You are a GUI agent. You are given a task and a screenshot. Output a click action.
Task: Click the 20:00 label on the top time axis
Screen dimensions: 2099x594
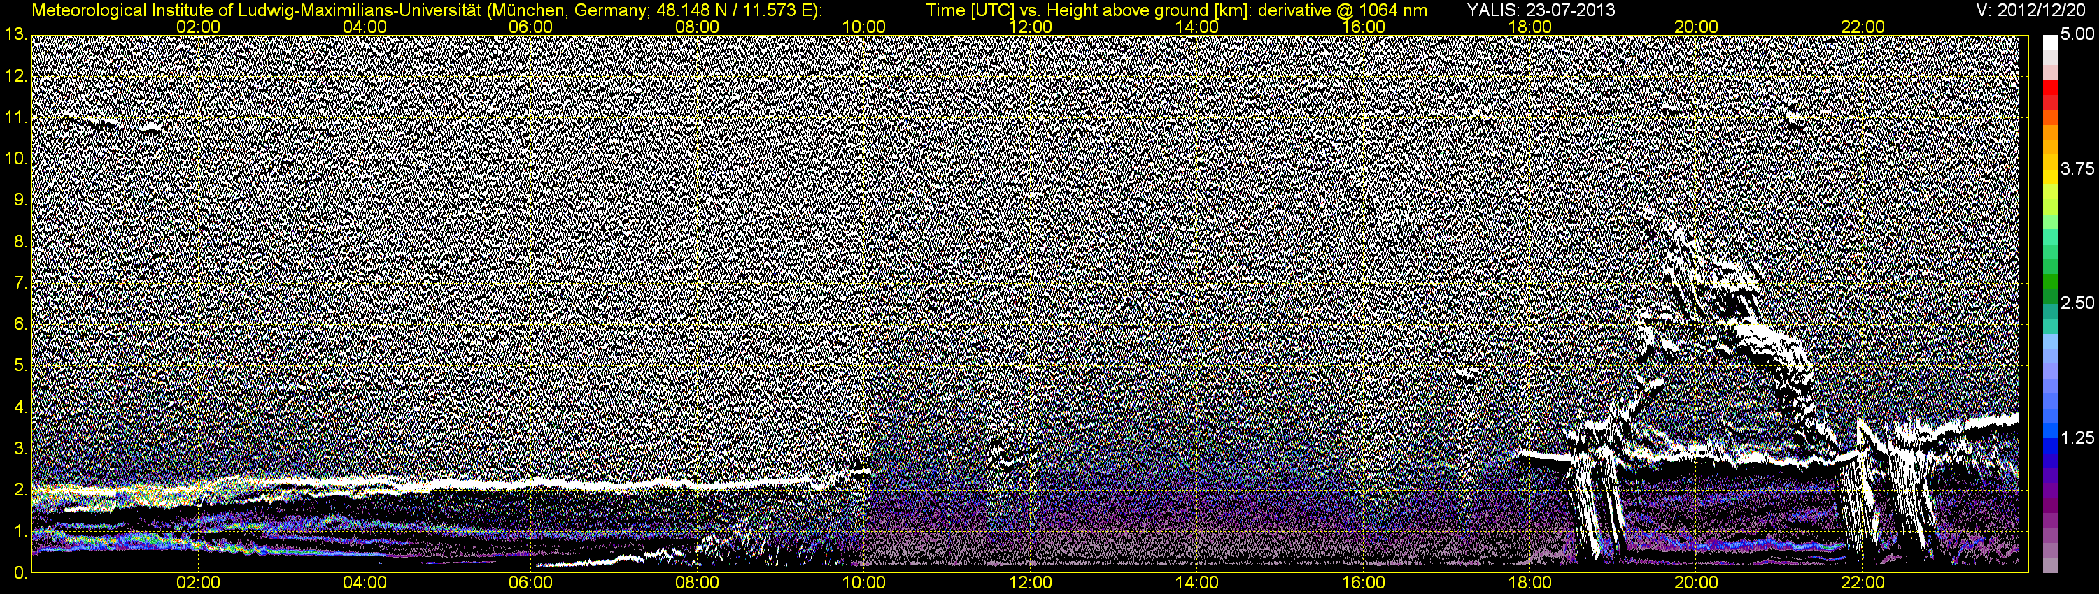tap(1697, 27)
